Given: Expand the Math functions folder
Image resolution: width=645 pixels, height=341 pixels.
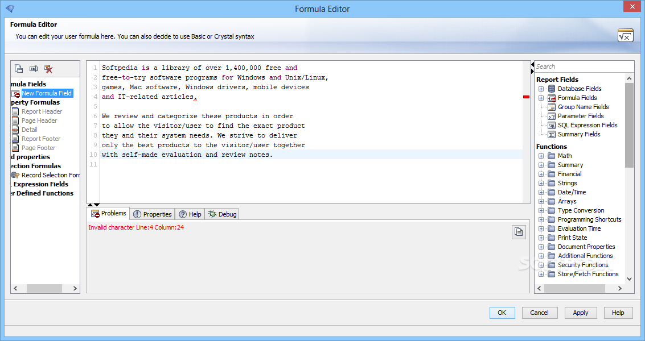Looking at the screenshot, I should pyautogui.click(x=541, y=156).
